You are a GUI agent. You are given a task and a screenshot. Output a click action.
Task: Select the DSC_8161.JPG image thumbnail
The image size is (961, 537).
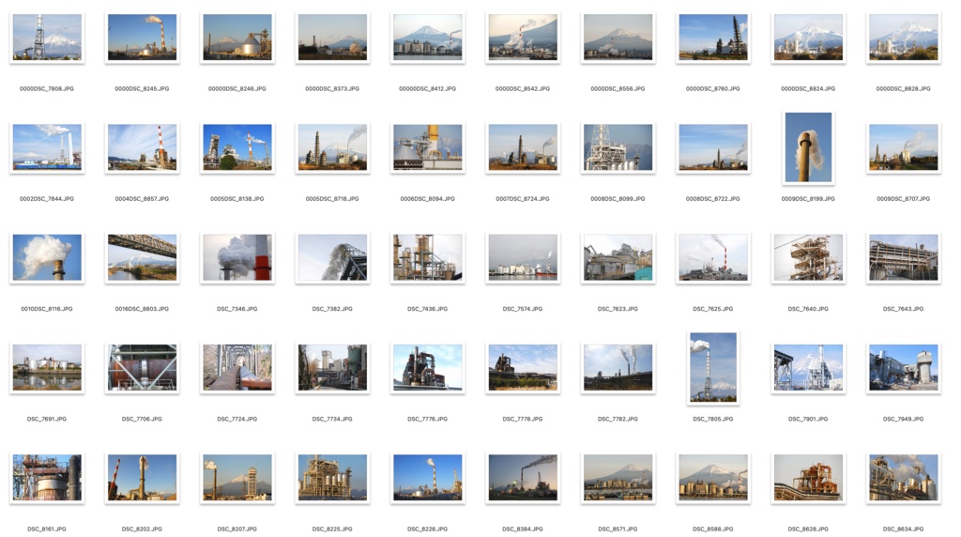[47, 478]
